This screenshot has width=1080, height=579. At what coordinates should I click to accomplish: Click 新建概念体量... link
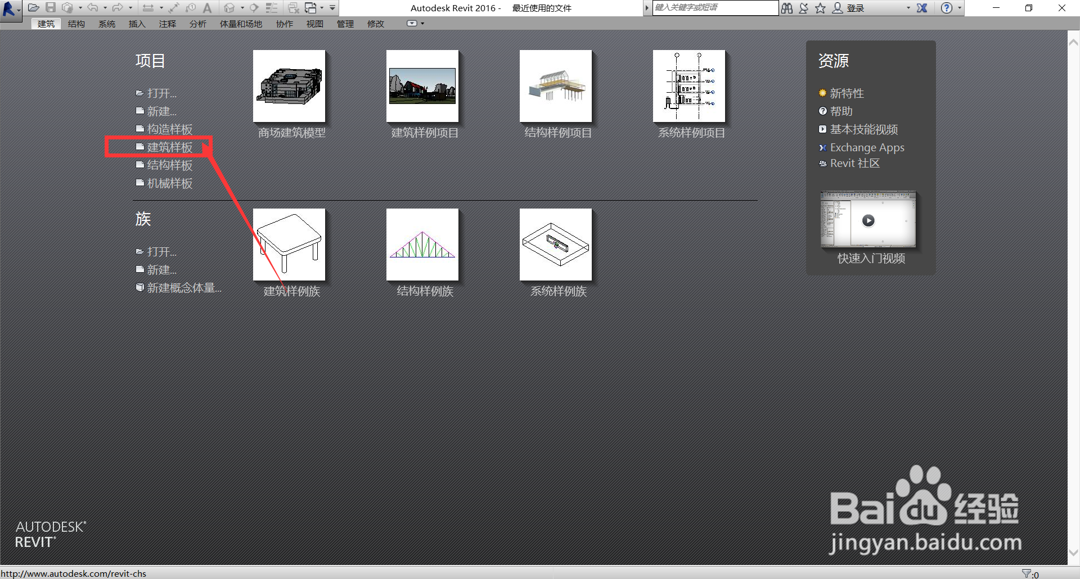(x=179, y=288)
